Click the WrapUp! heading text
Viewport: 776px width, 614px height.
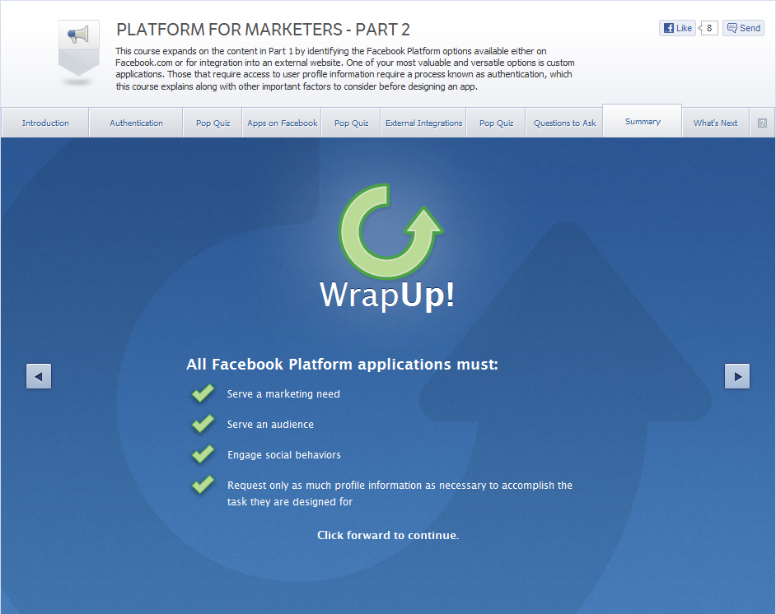point(387,295)
